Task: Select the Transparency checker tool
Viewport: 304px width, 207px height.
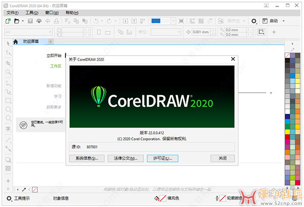Action: pyautogui.click(x=8, y=168)
